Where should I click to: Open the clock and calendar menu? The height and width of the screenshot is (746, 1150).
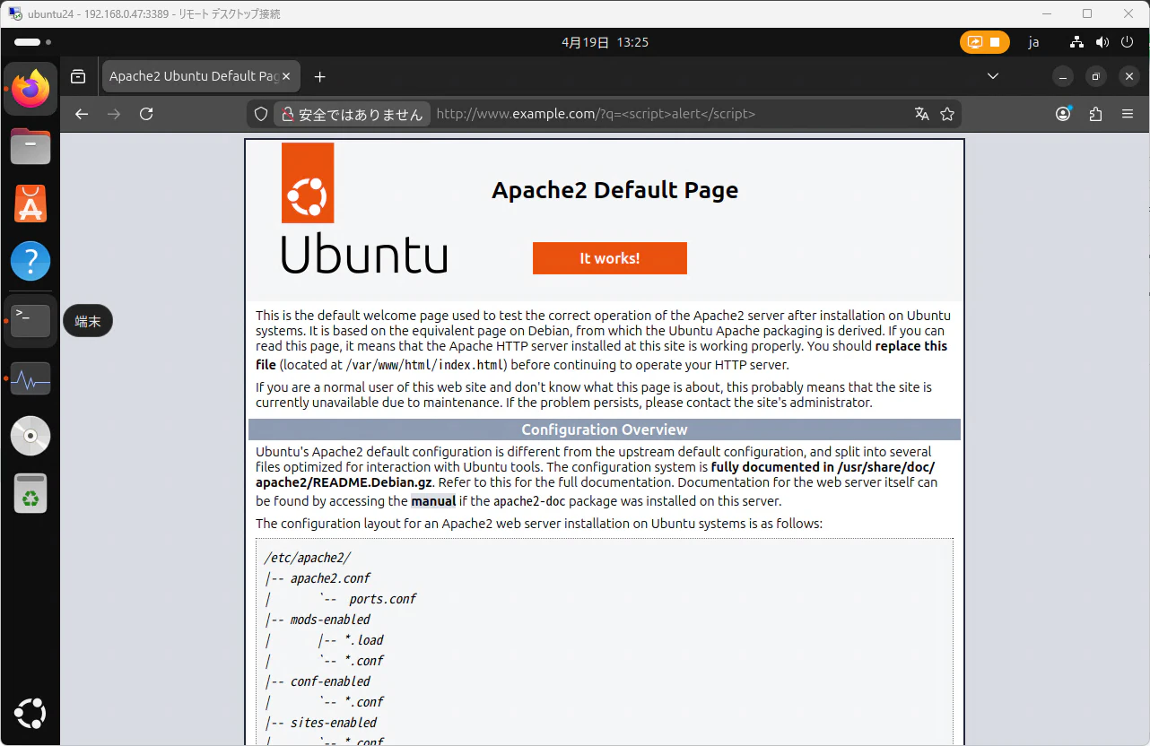pos(605,42)
